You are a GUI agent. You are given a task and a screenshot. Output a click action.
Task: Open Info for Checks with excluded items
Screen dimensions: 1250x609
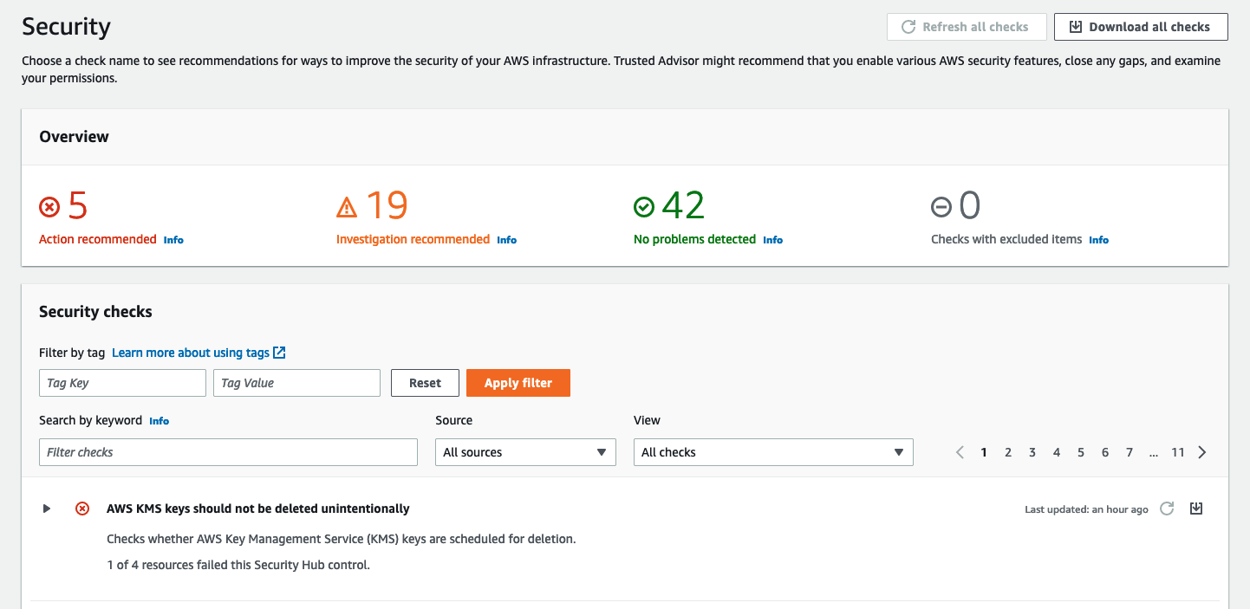pos(1099,240)
